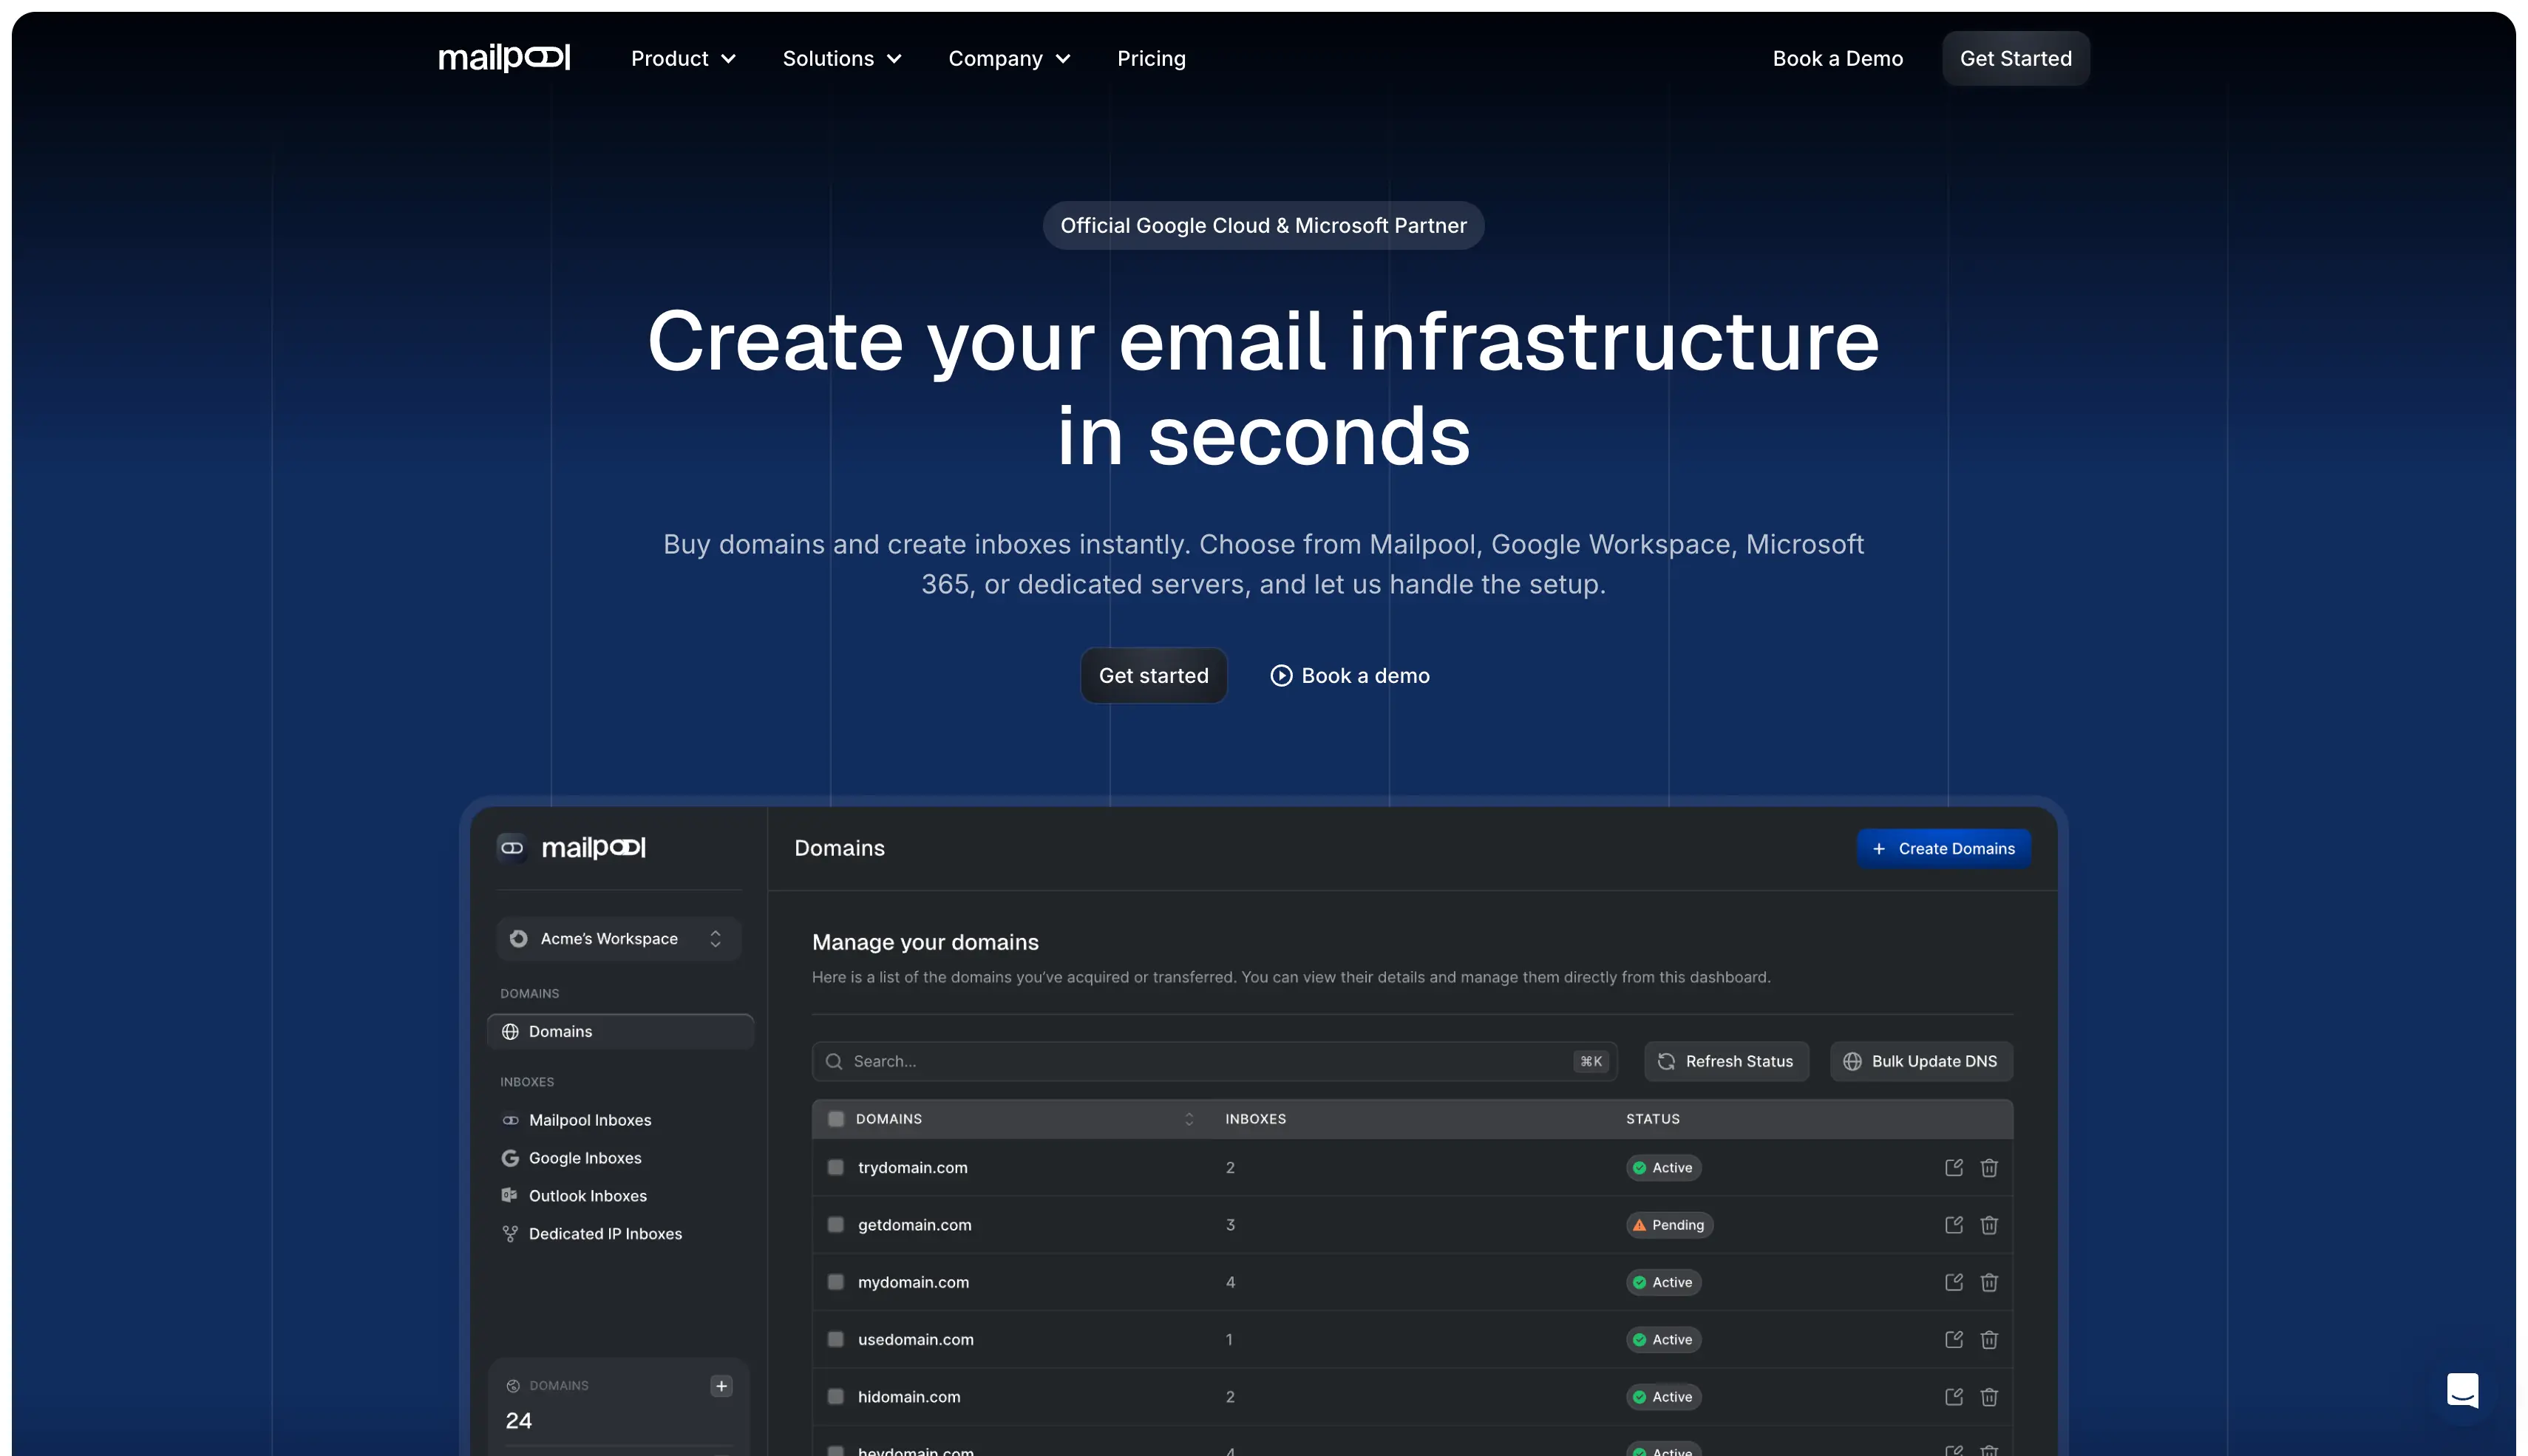Click the Refresh Status button
Screen dimensions: 2528x1456
(1726, 1061)
